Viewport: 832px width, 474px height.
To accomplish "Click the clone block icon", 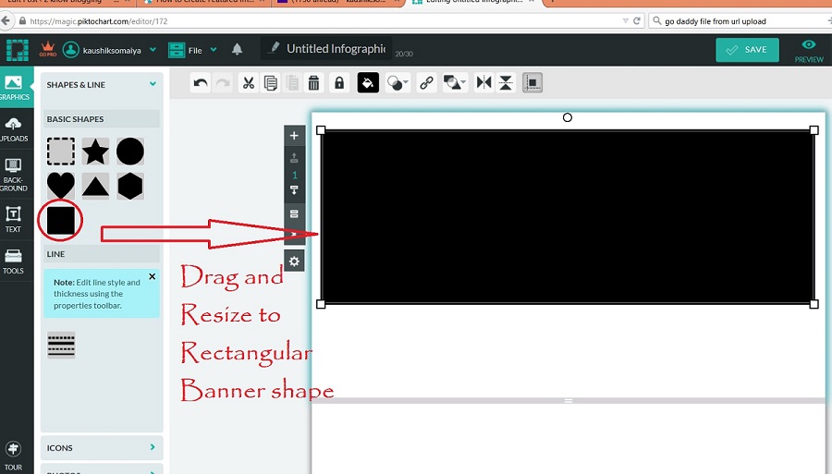I will (x=294, y=214).
